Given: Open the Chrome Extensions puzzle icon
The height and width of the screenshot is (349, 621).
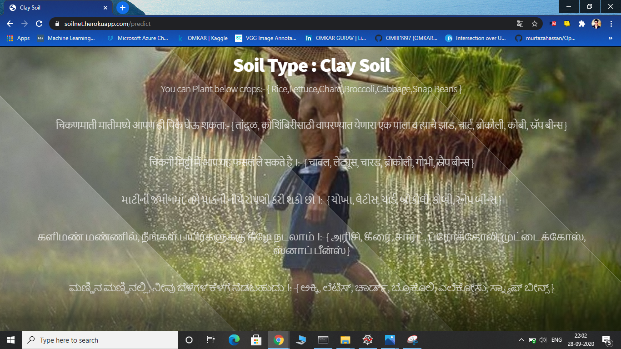Looking at the screenshot, I should pos(581,24).
